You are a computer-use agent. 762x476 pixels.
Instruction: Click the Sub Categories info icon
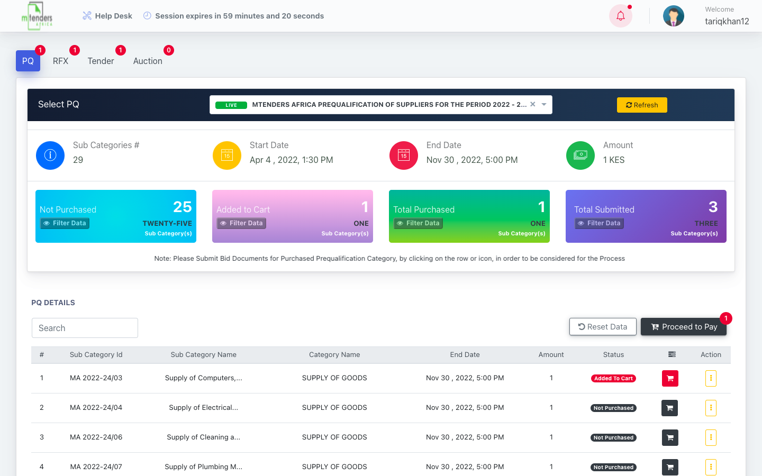[x=50, y=155]
